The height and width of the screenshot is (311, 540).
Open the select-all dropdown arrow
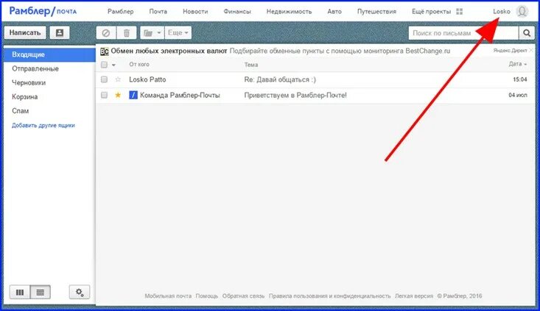[113, 65]
